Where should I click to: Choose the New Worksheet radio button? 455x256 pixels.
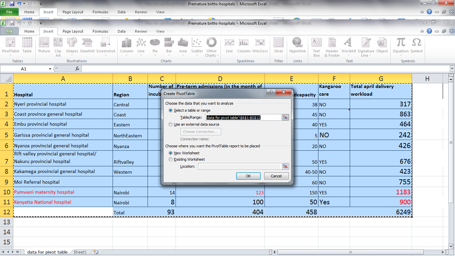click(171, 153)
